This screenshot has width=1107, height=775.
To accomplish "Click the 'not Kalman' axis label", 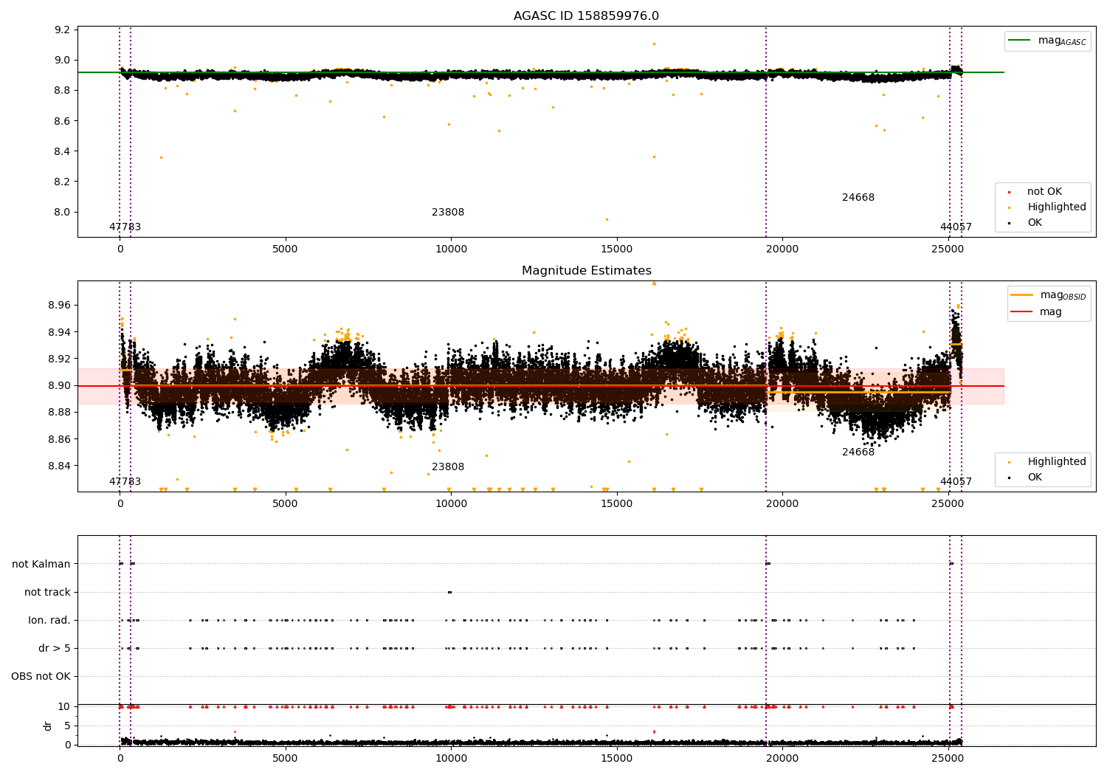I will [41, 565].
